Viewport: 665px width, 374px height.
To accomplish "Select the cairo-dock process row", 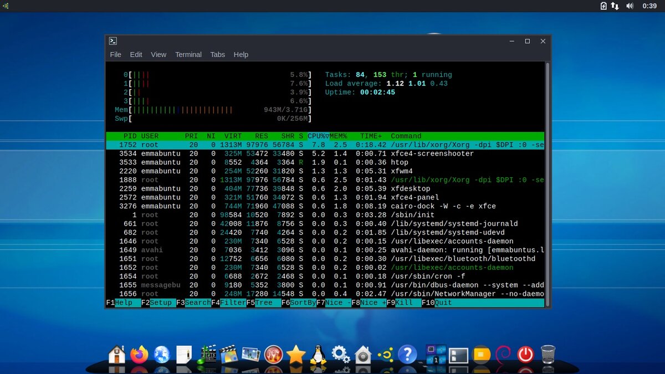I will coord(325,206).
